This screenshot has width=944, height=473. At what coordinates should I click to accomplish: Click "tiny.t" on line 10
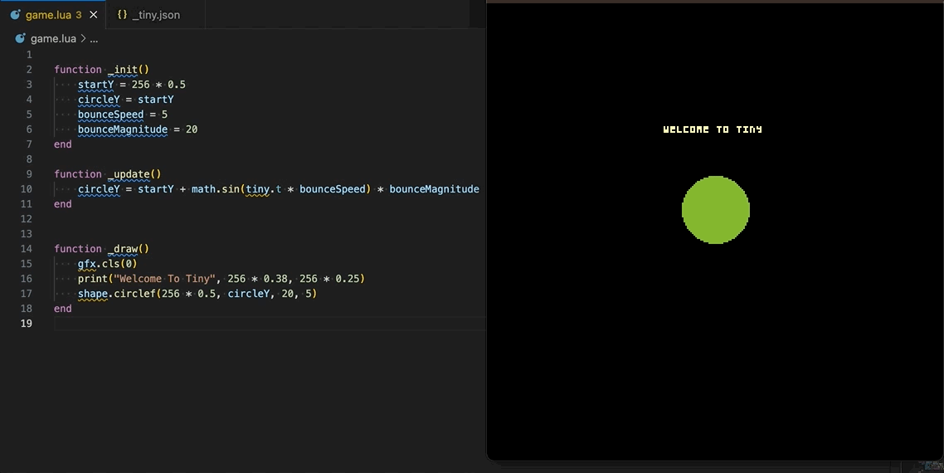(263, 188)
